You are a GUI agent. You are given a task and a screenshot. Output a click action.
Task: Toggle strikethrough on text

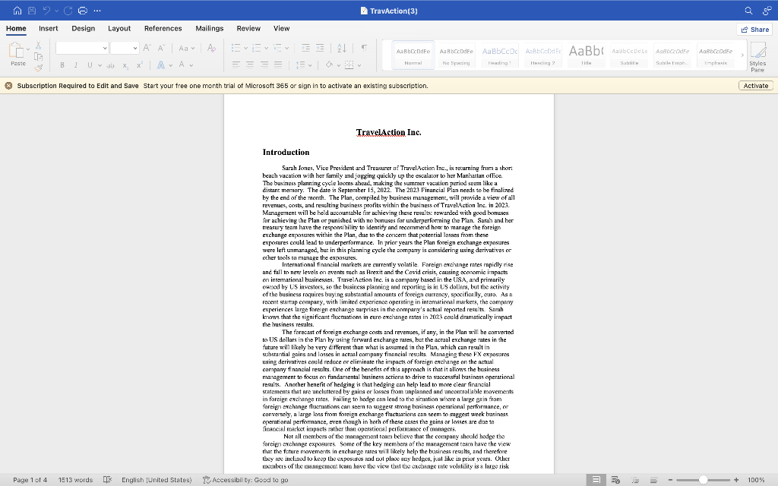tap(110, 67)
